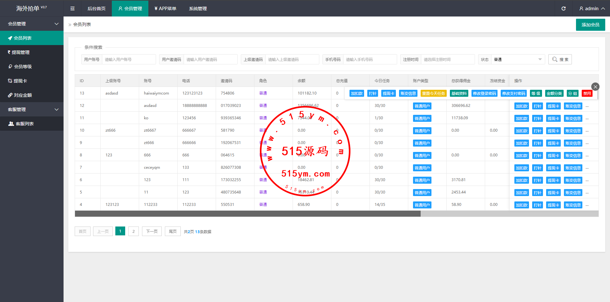This screenshot has width=610, height=302.
Task: Click the table horizontal scrollbar
Action: pyautogui.click(x=248, y=214)
